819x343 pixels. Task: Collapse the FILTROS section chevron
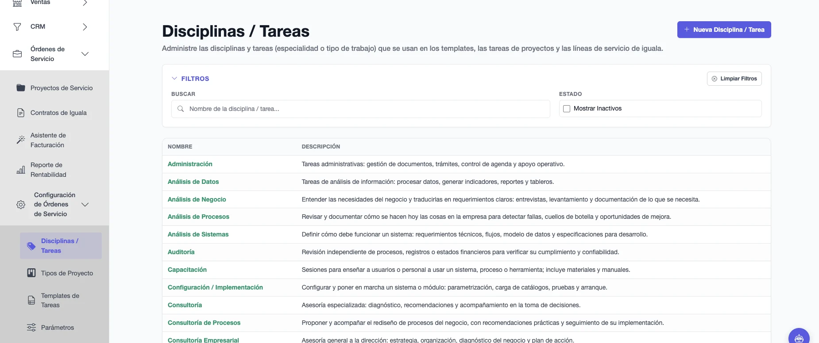tap(174, 78)
